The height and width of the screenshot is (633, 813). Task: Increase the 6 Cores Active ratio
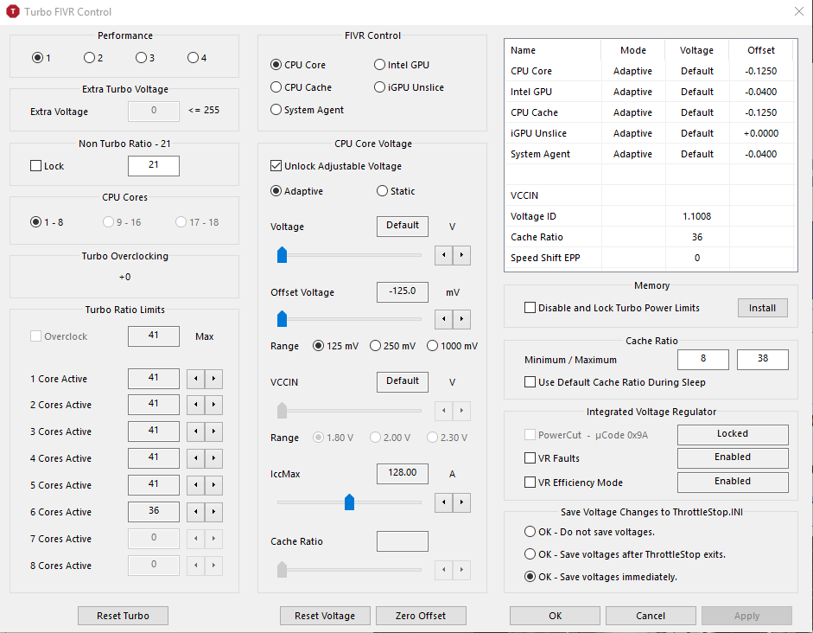pos(213,512)
